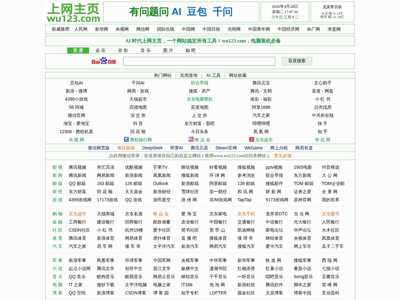Open the 豆包 link in banner
Screen dimensions: 400x300
[x=197, y=12]
